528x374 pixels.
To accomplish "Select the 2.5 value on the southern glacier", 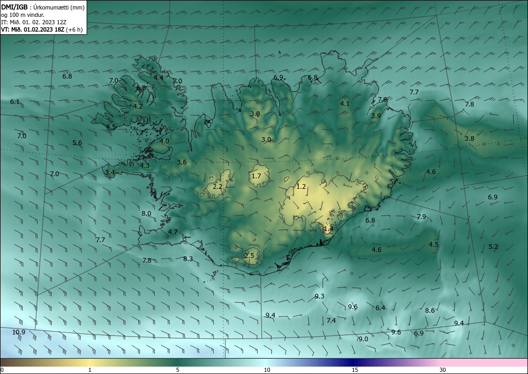I will [x=249, y=256].
